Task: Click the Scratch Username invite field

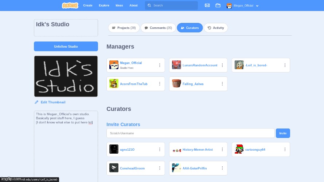Action: coord(191,133)
